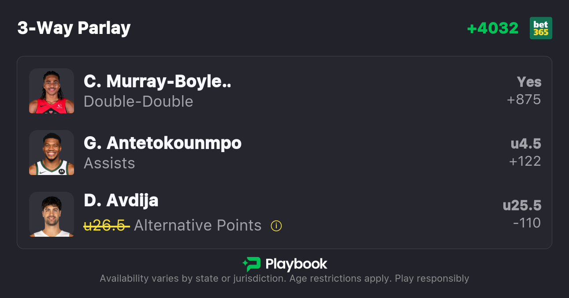The width and height of the screenshot is (569, 298).
Task: Select the C. Murray-Boyles player name
Action: point(157,81)
